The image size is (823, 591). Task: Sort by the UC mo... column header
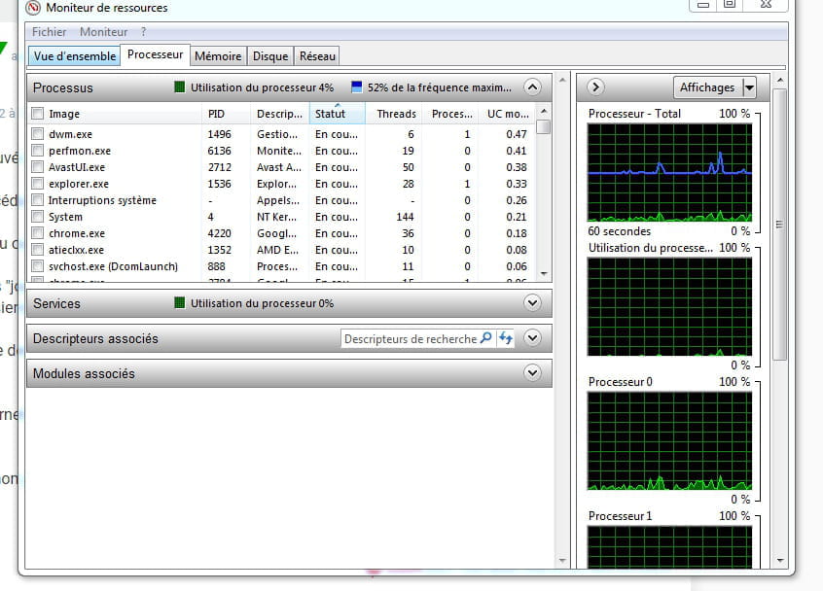click(x=508, y=114)
